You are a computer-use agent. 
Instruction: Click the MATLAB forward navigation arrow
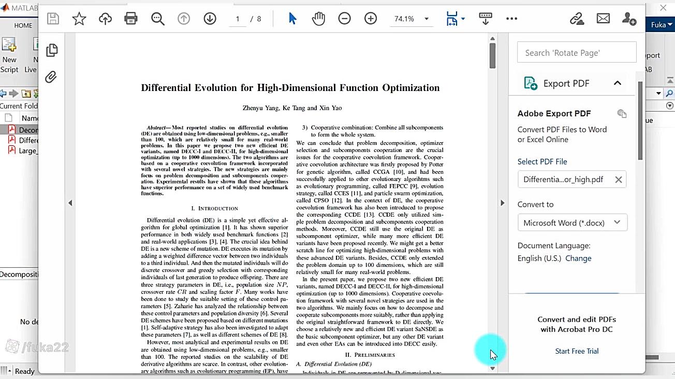click(13, 94)
